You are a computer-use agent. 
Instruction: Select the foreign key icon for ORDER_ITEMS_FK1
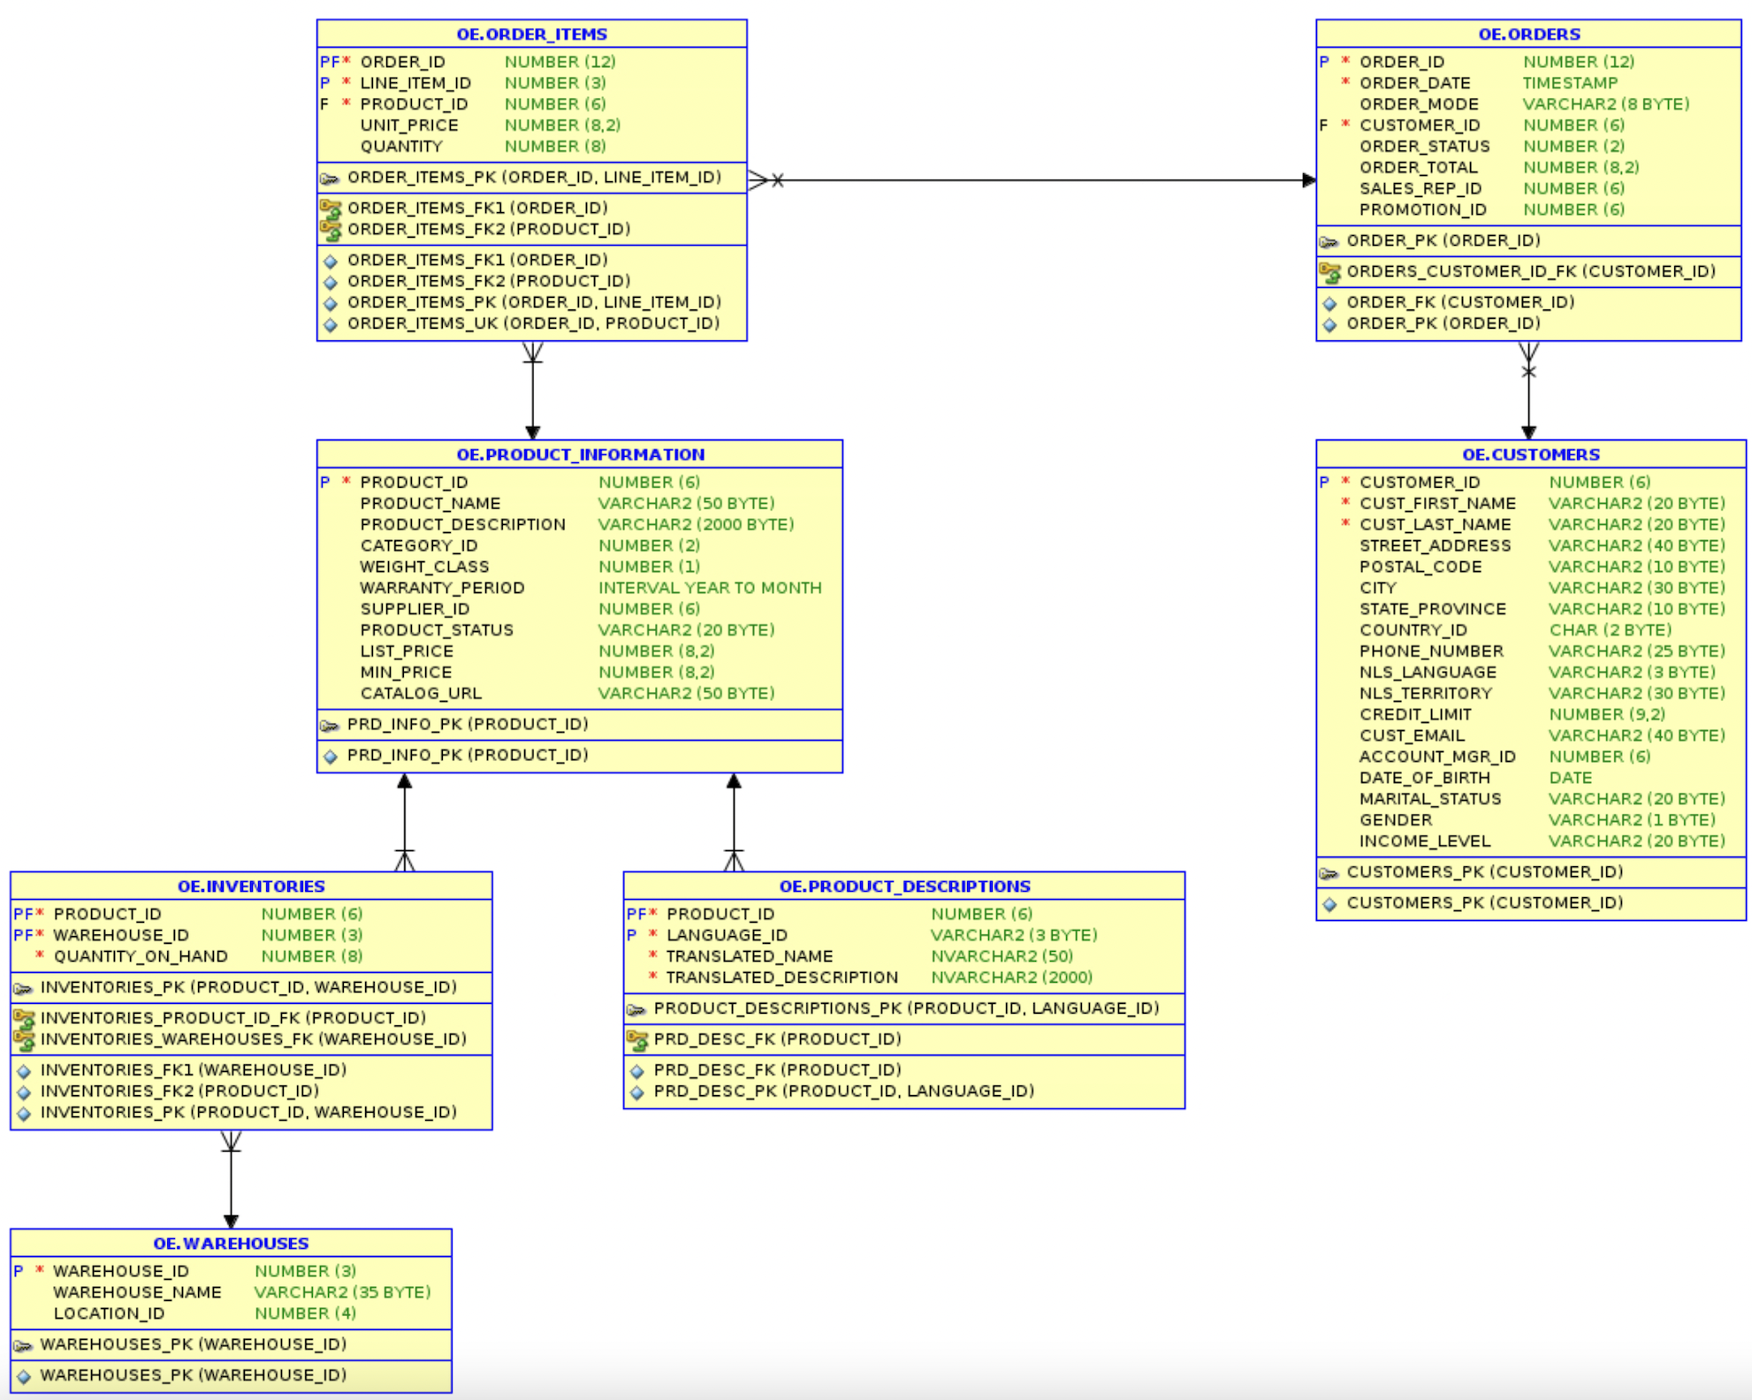click(330, 209)
